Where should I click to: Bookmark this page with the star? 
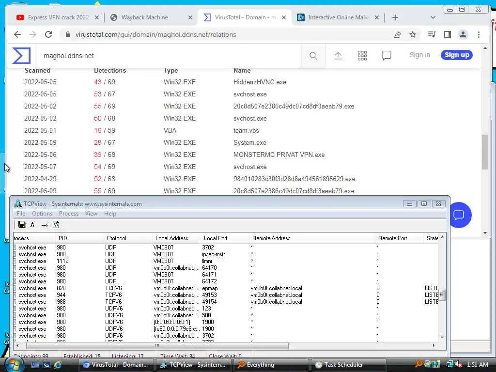point(413,34)
